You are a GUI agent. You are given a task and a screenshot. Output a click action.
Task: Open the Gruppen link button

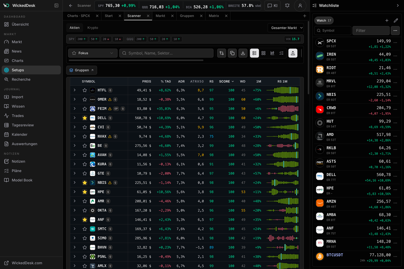82,70
